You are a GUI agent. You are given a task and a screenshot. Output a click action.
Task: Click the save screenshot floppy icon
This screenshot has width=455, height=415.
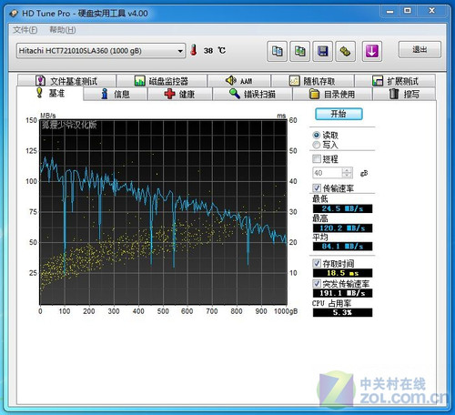coord(322,51)
